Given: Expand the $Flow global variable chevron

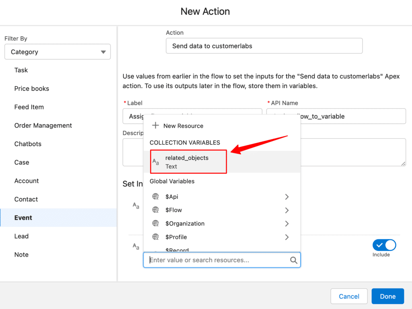Looking at the screenshot, I should coord(286,210).
